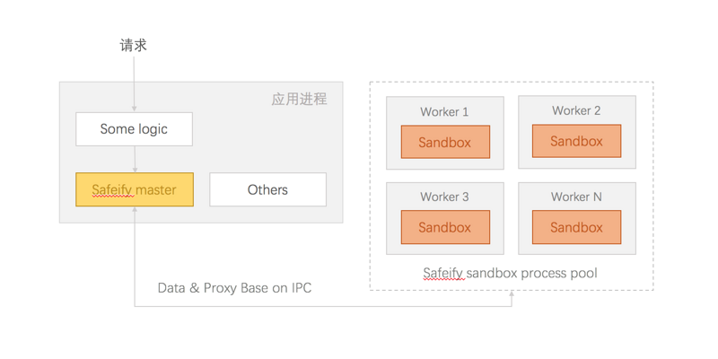Click the 应用进程 label
The width and height of the screenshot is (718, 359).
(x=299, y=99)
